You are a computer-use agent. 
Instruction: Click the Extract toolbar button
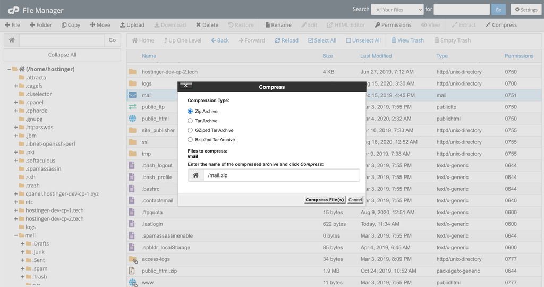click(x=463, y=25)
